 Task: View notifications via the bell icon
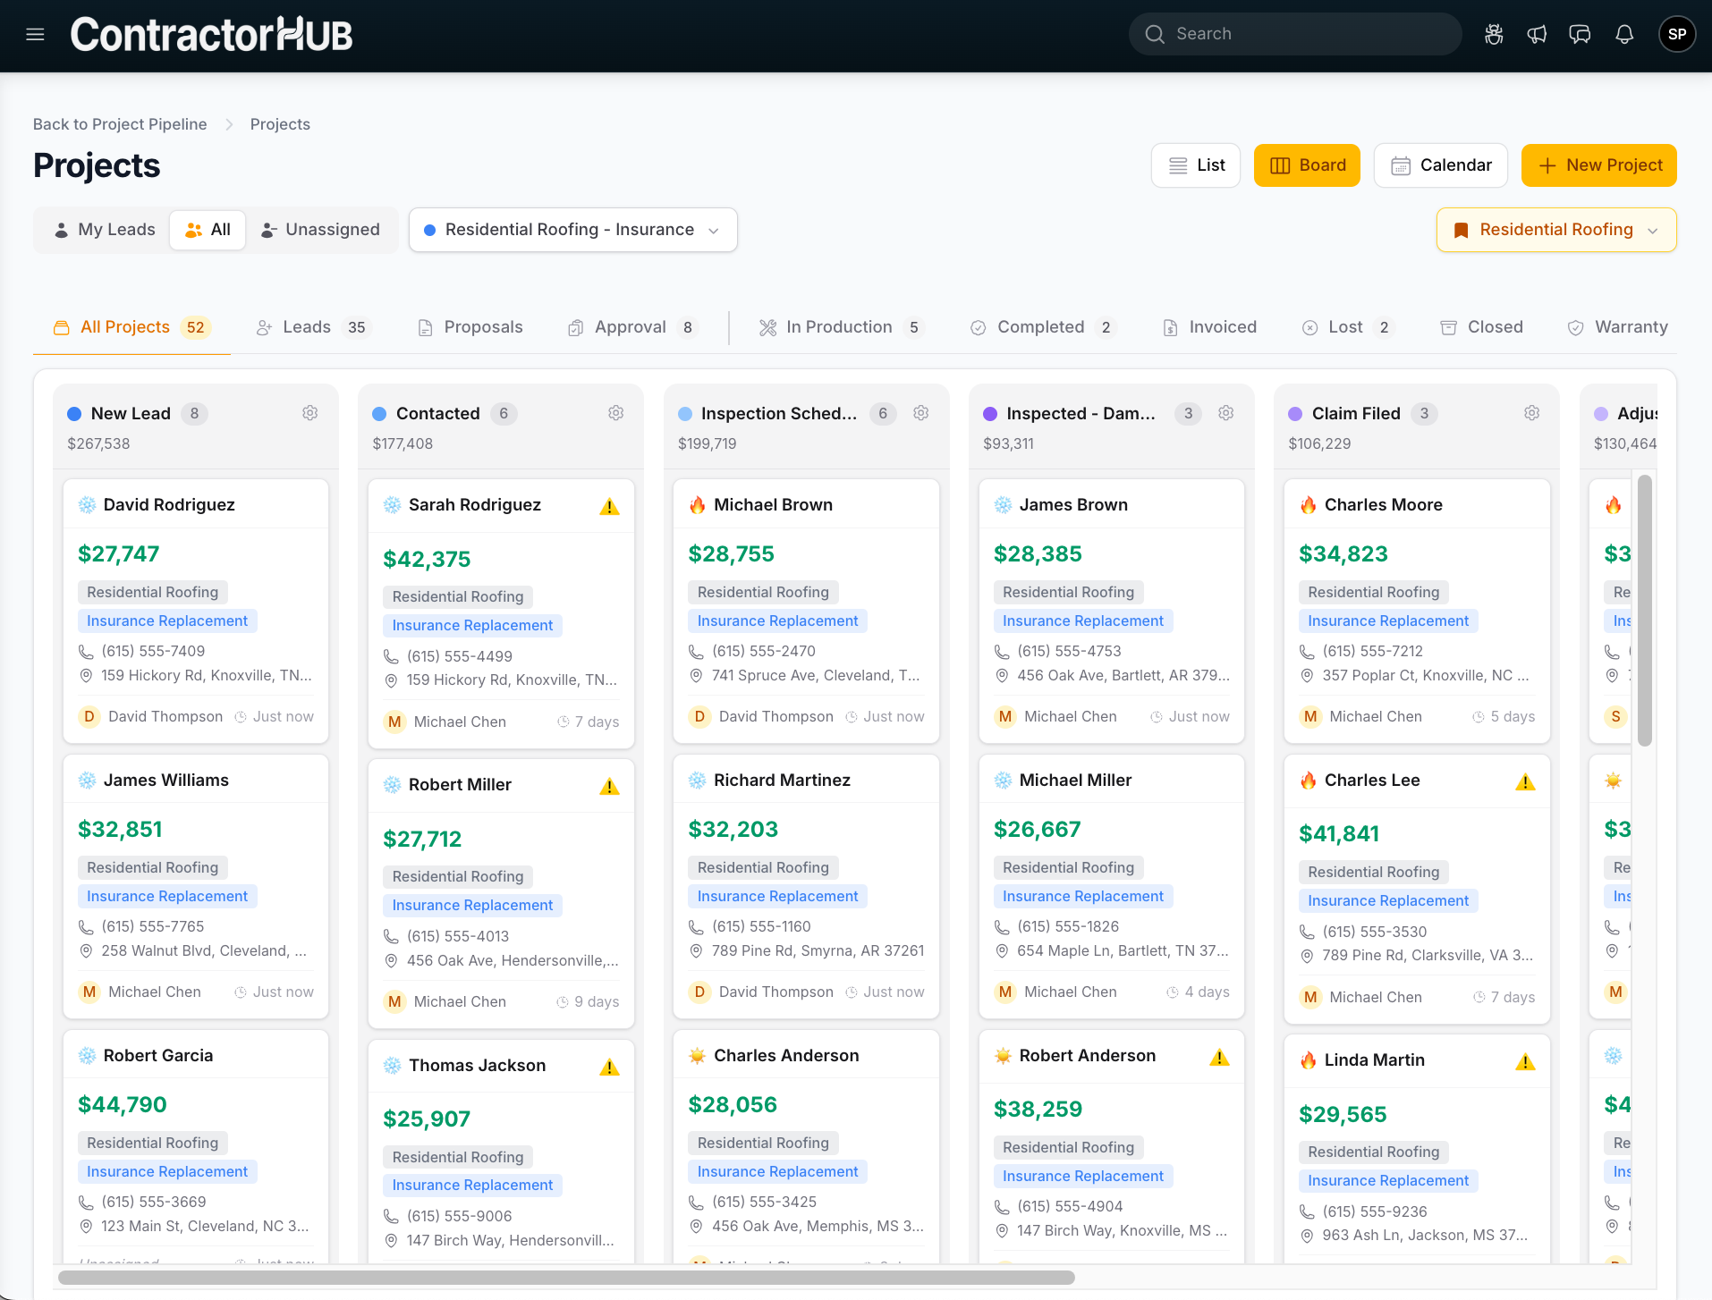coord(1624,34)
